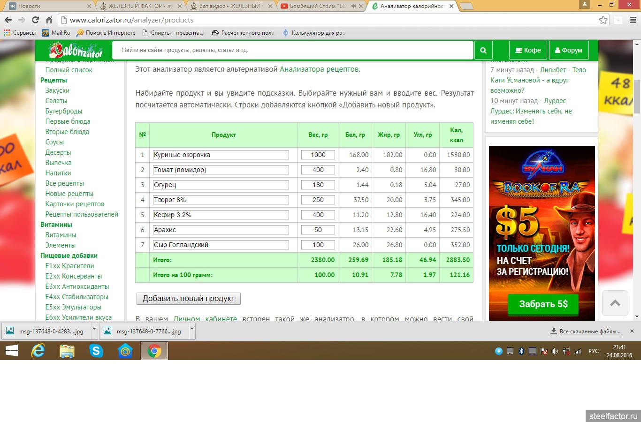641x422 pixels.
Task: Open Десерты in sidebar
Action: (58, 152)
